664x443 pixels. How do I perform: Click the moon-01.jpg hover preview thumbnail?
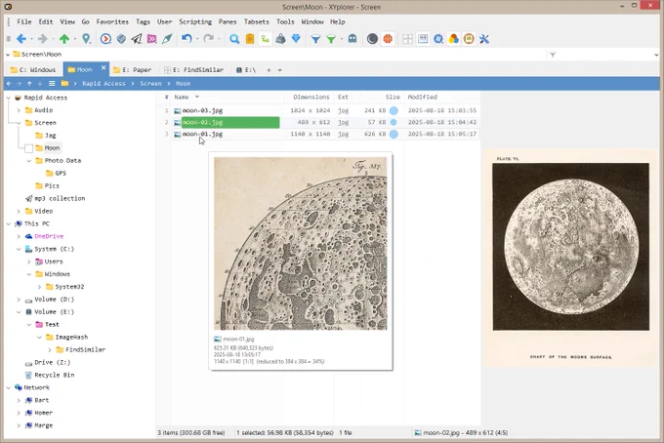click(x=300, y=244)
